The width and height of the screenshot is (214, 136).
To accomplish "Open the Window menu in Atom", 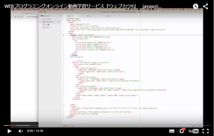I will [65, 9].
